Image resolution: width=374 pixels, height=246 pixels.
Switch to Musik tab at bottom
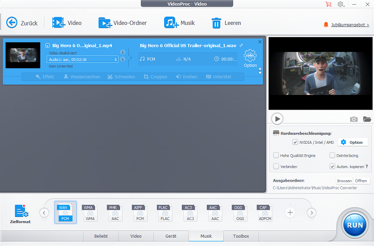(206, 236)
